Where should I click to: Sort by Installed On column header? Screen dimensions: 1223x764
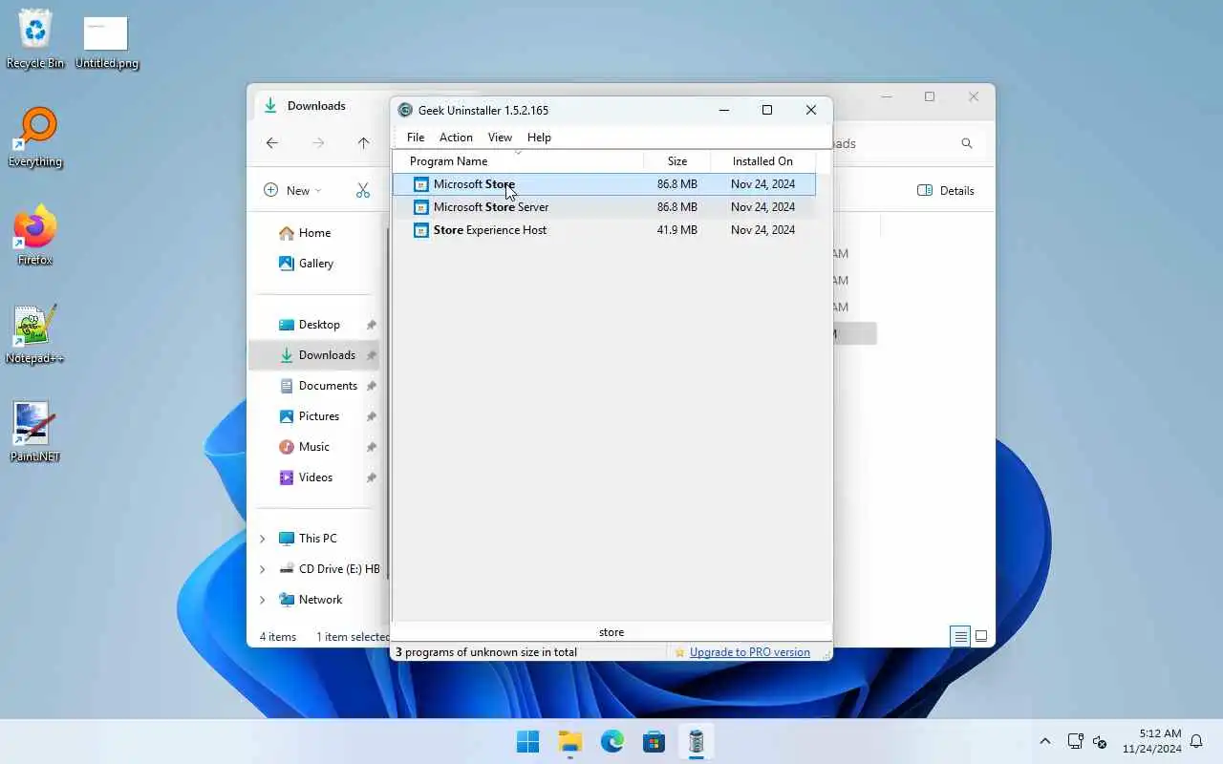click(762, 161)
